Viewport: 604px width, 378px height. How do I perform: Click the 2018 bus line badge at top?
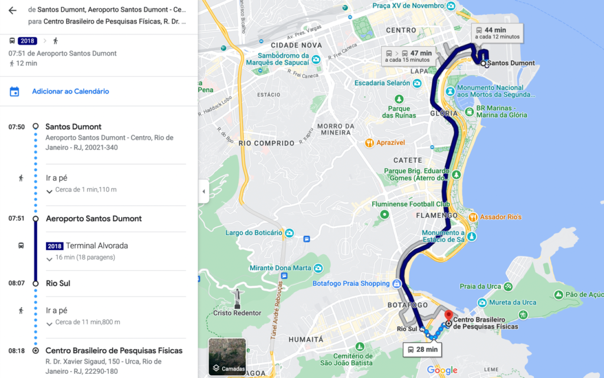point(27,41)
